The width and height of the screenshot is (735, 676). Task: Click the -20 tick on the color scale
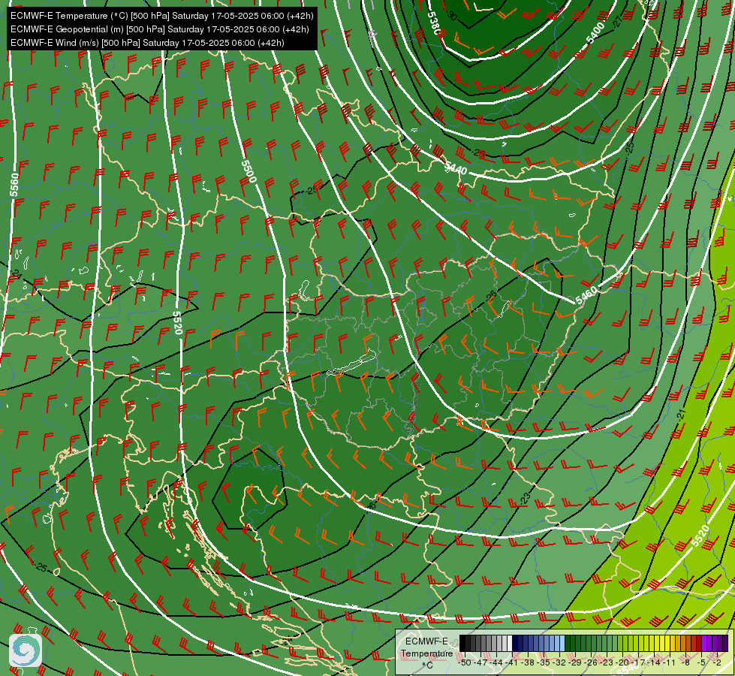tap(623, 662)
